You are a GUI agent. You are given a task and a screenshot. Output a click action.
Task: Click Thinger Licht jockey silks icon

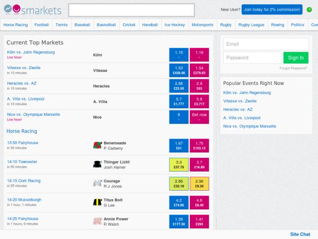click(x=98, y=164)
